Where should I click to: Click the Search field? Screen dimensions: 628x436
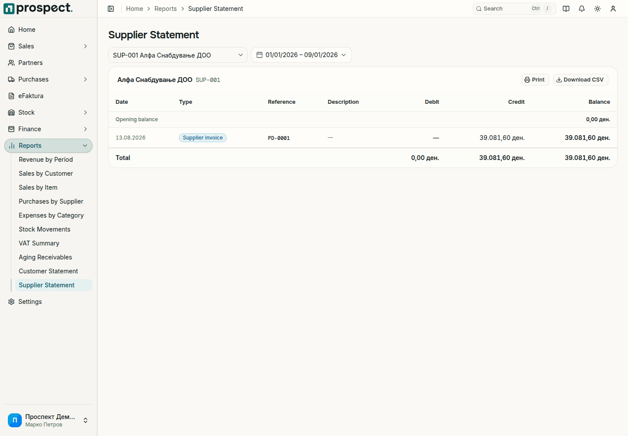515,9
